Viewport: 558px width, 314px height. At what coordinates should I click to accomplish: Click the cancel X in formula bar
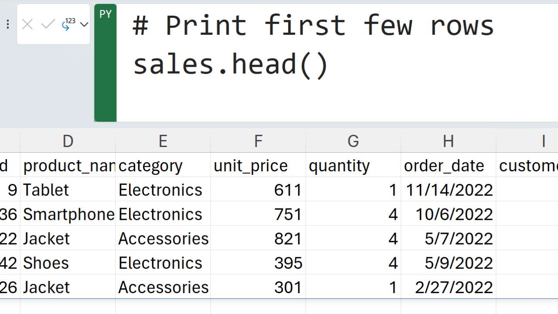click(27, 25)
